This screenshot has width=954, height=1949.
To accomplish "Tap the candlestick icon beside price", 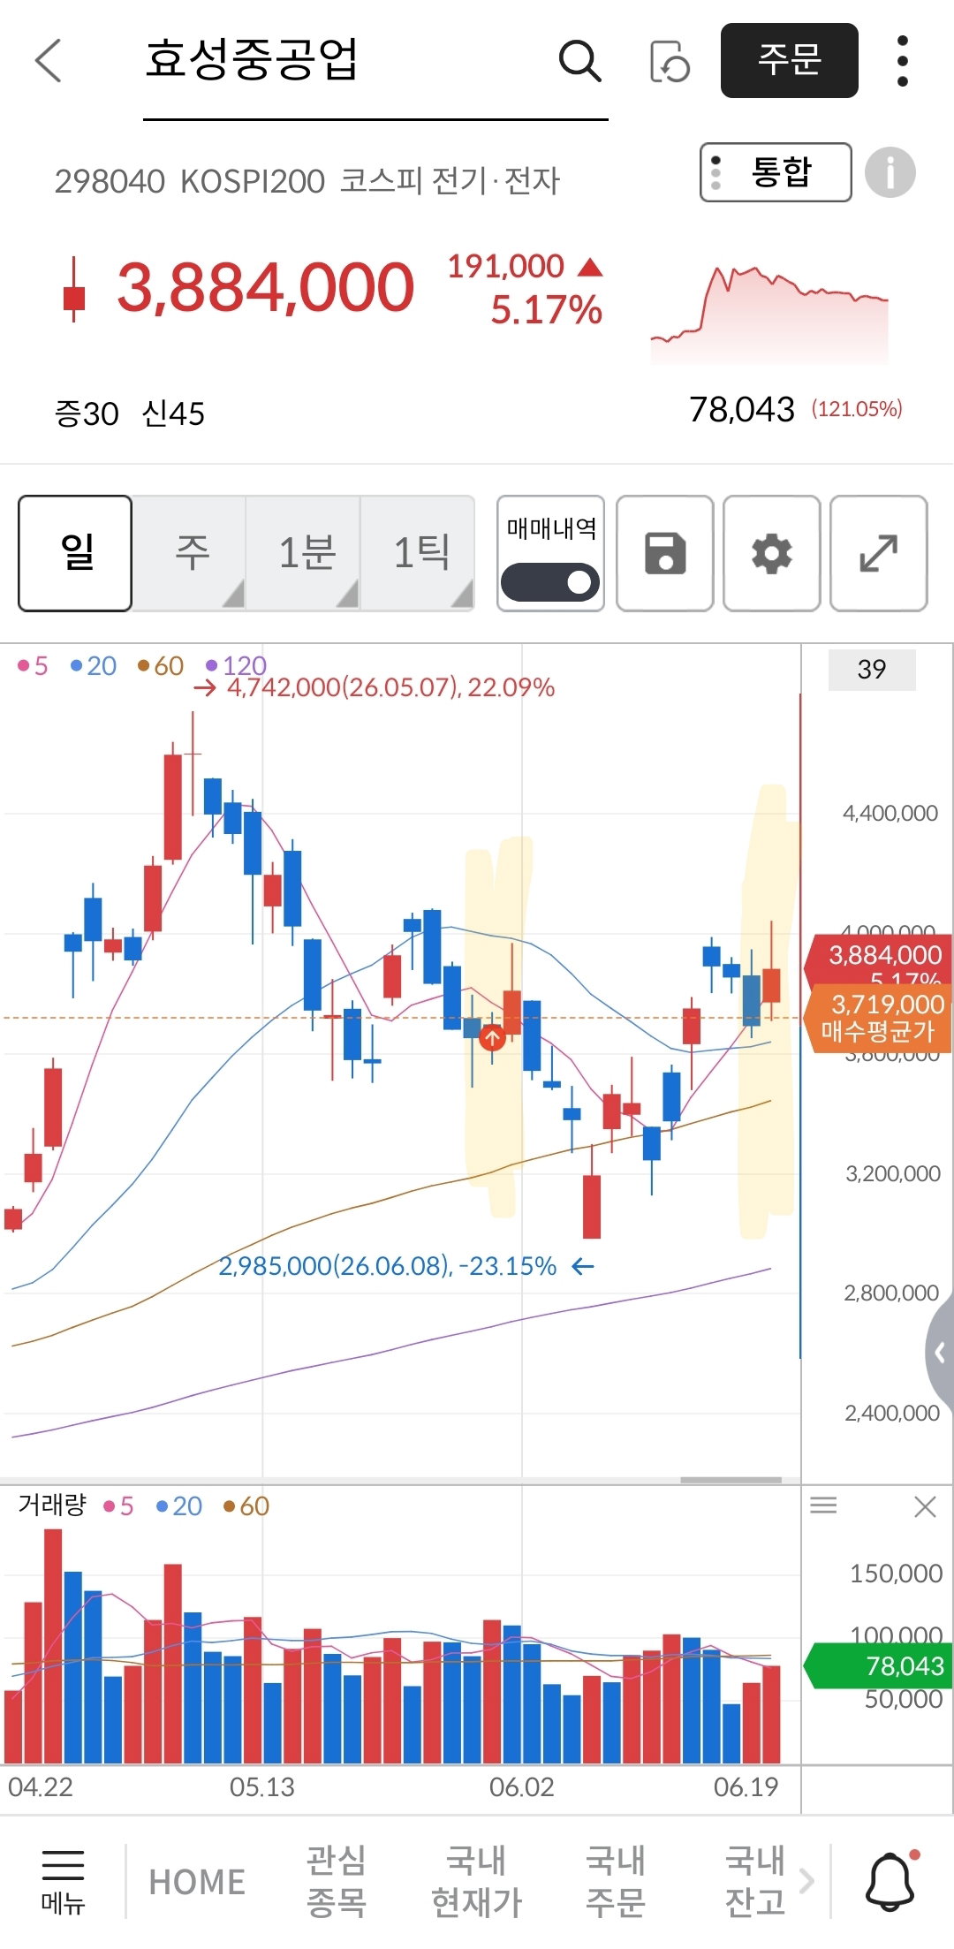I will coord(74,289).
